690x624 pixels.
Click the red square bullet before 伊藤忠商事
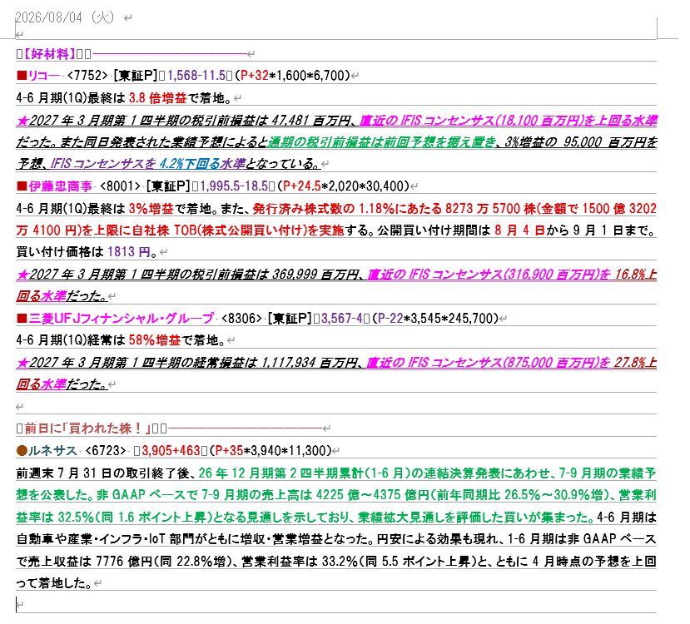tap(22, 186)
